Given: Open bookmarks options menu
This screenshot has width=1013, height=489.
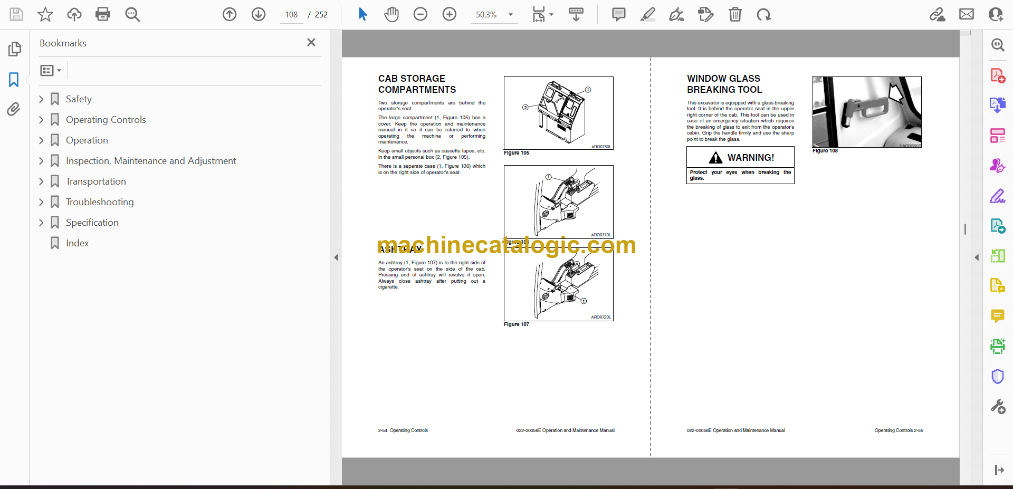Looking at the screenshot, I should click(x=51, y=70).
